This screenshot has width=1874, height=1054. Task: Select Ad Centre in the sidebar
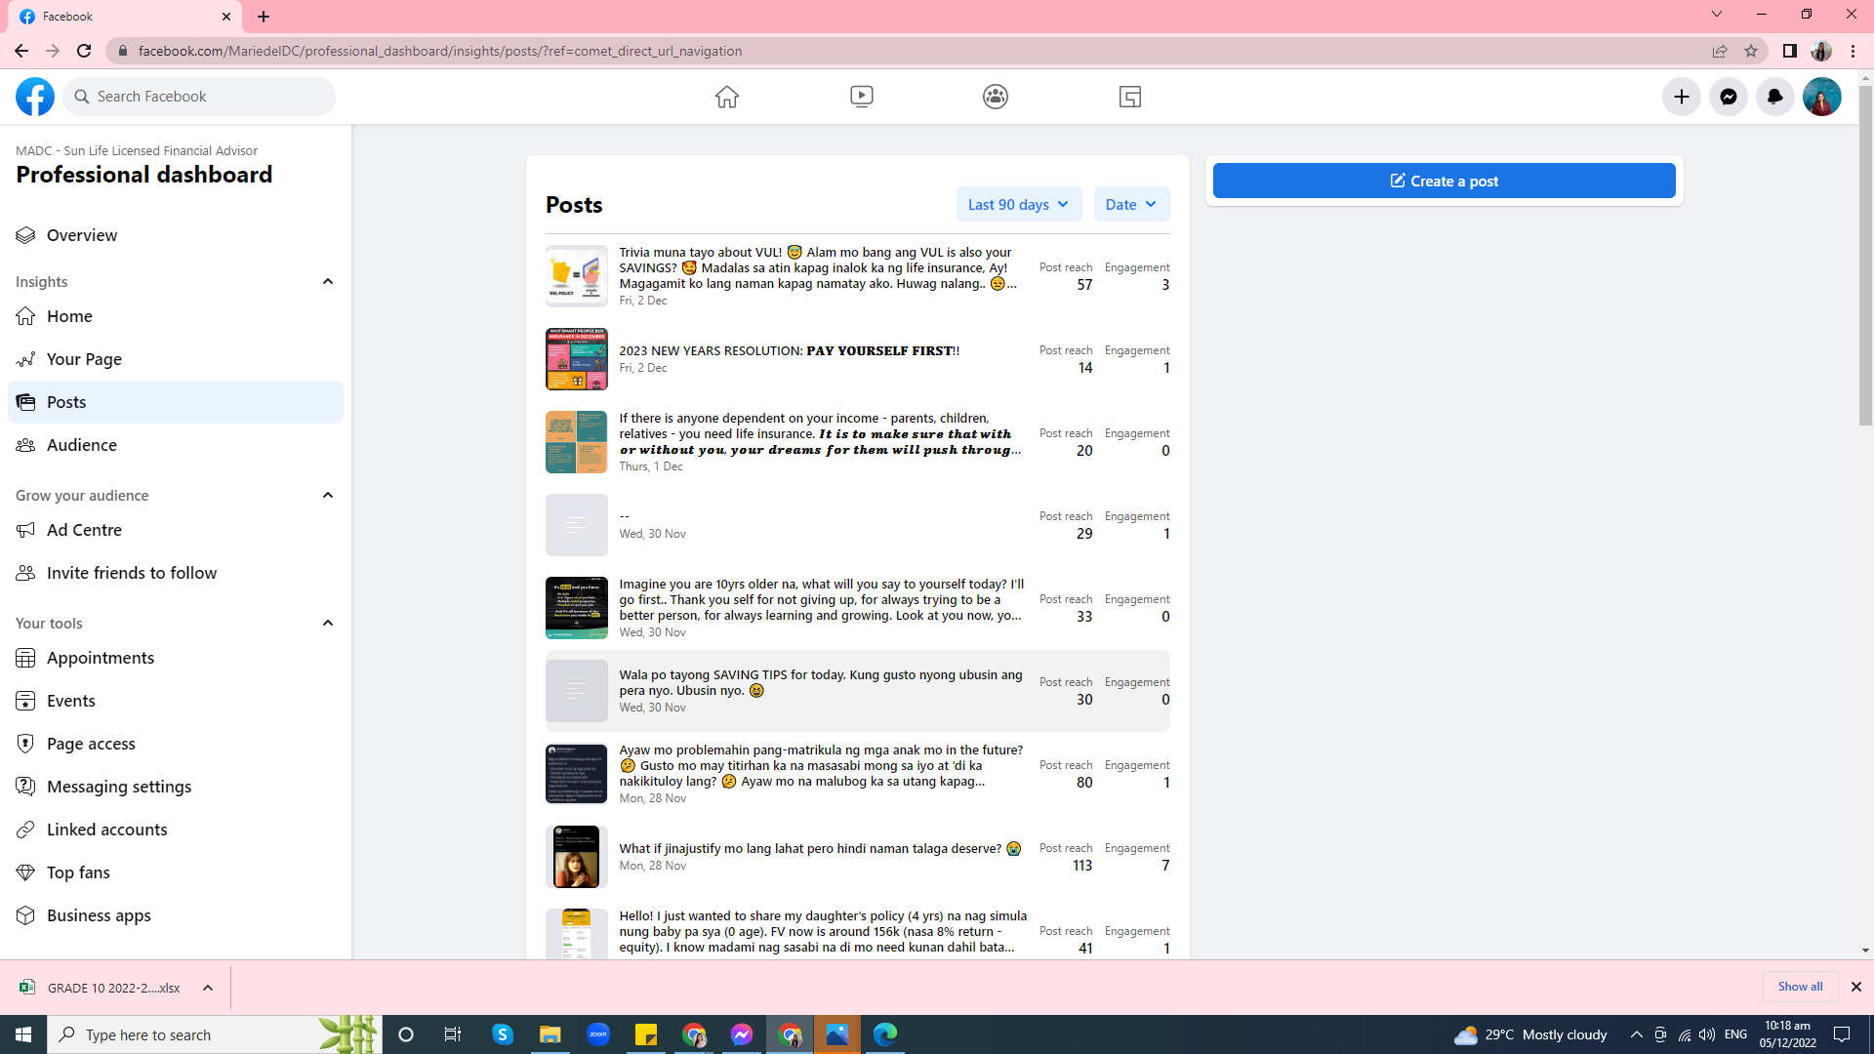pos(84,530)
